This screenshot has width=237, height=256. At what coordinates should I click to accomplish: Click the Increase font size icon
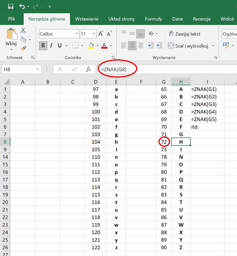[x=101, y=34]
